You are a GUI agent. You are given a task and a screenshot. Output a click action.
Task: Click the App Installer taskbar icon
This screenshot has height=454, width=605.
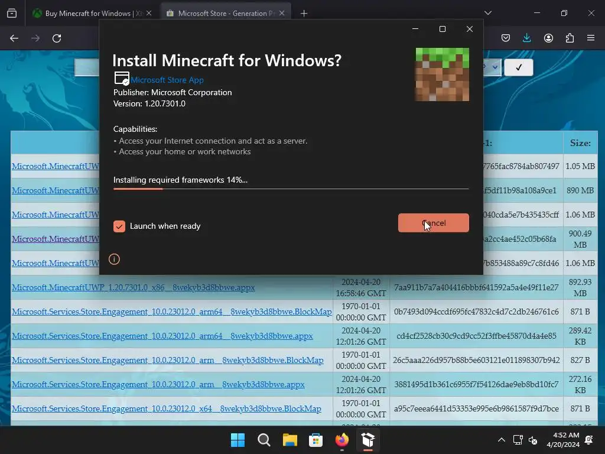pyautogui.click(x=367, y=440)
